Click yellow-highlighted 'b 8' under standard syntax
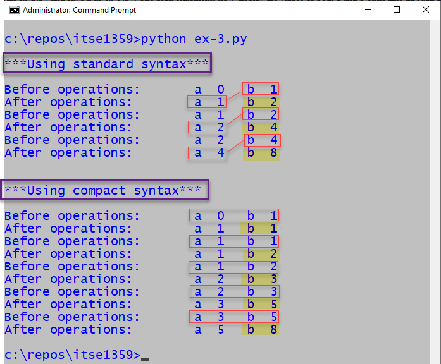 [x=261, y=152]
